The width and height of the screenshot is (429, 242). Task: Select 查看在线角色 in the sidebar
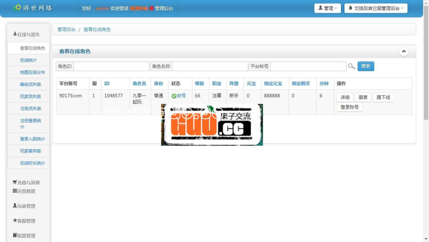28,48
